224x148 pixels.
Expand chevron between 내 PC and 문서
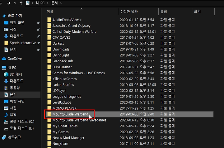pyautogui.click(x=48, y=3)
